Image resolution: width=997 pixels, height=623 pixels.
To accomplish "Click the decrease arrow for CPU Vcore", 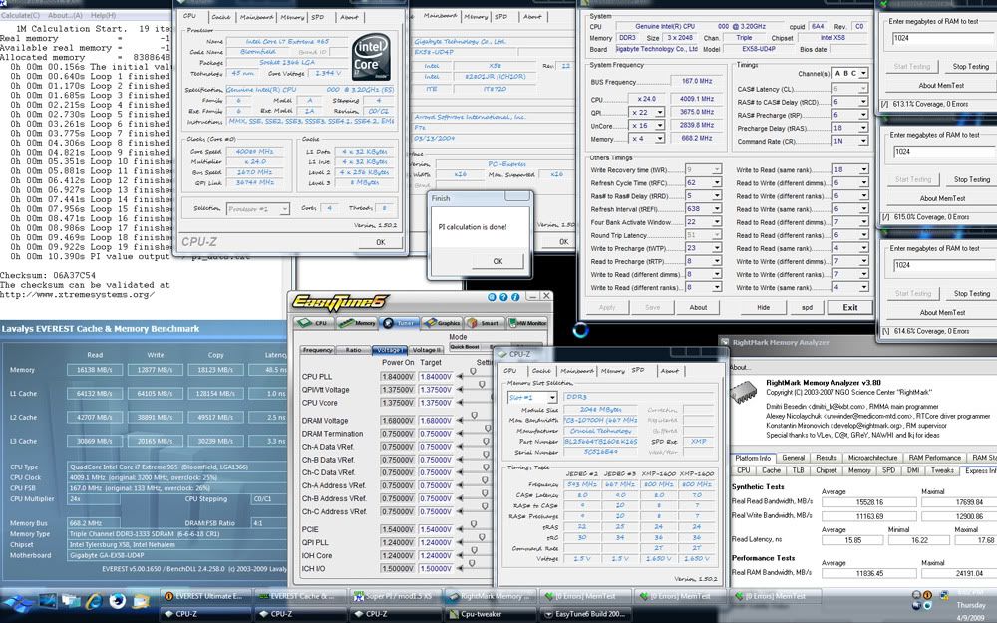I will [x=460, y=403].
